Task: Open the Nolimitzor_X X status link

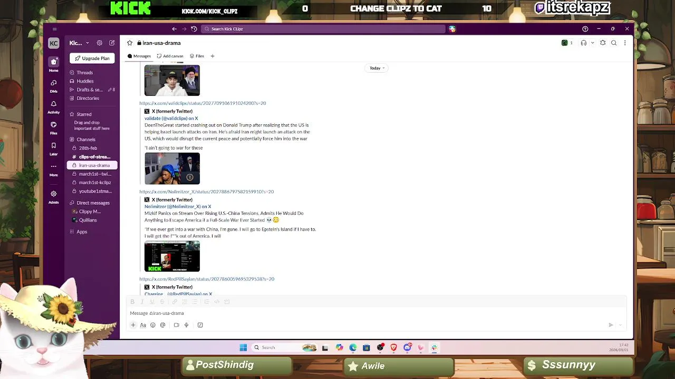Action: coord(206,192)
